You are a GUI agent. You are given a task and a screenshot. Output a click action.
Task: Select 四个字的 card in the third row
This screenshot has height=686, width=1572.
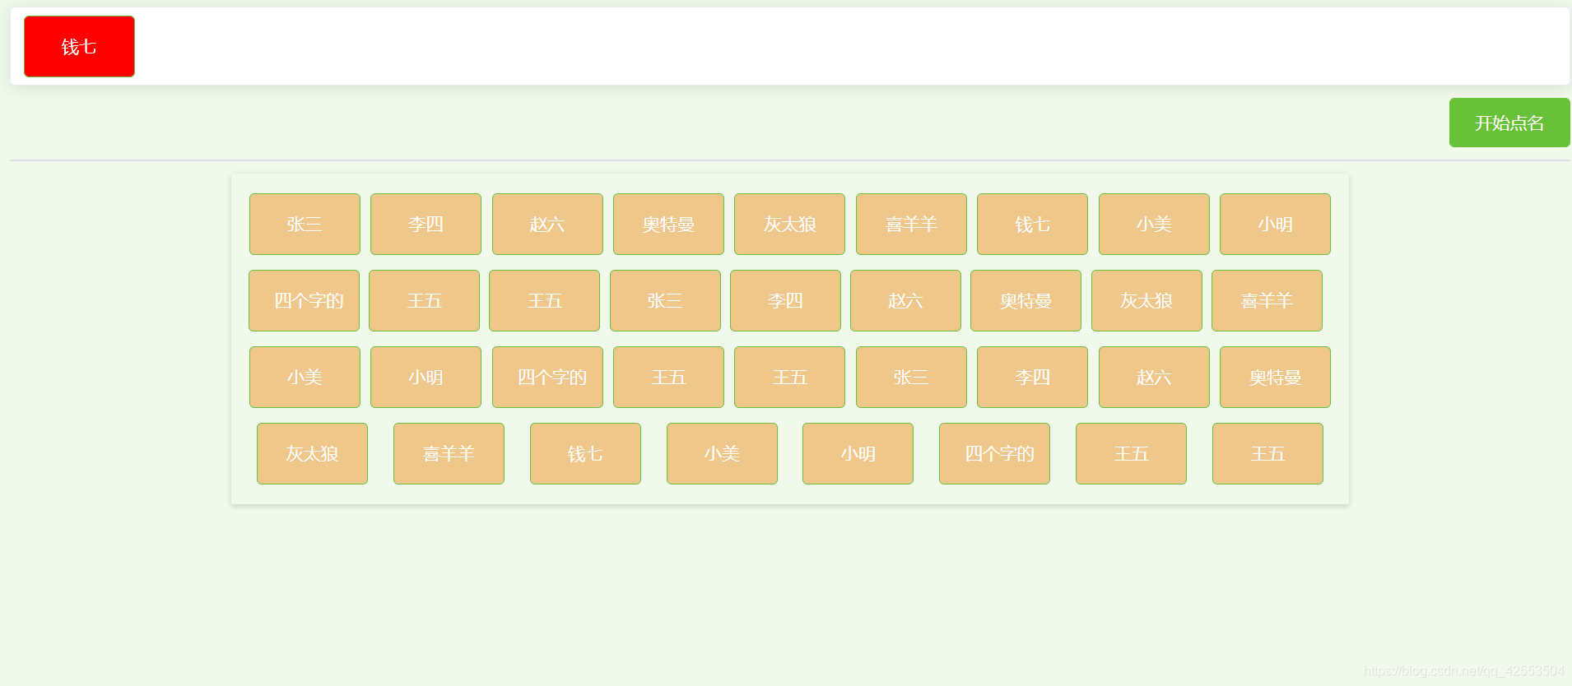(547, 377)
